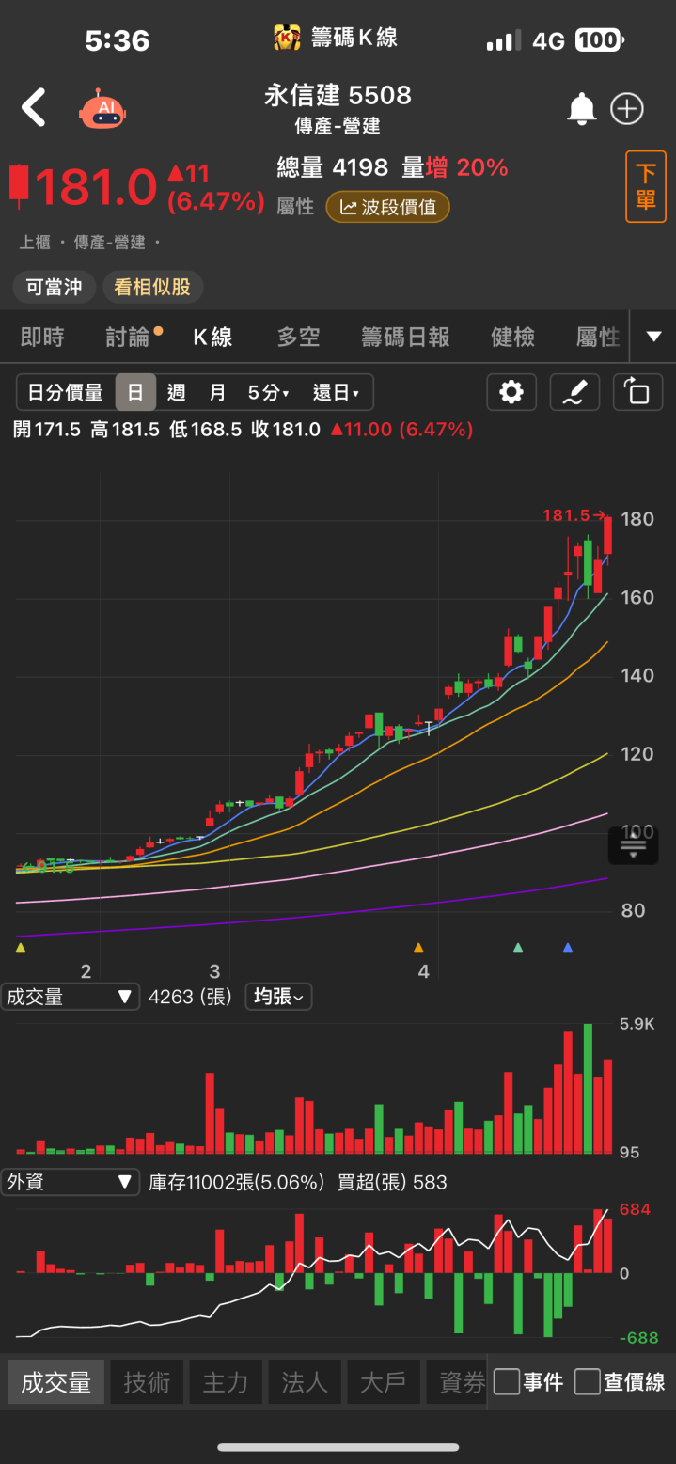This screenshot has width=676, height=1464.
Task: Tap the battery 100 indicator
Action: click(600, 40)
